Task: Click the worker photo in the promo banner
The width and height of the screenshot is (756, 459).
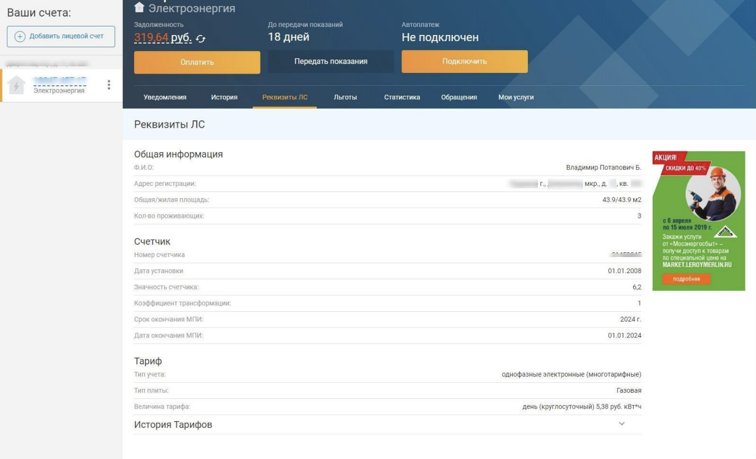Action: pos(714,193)
